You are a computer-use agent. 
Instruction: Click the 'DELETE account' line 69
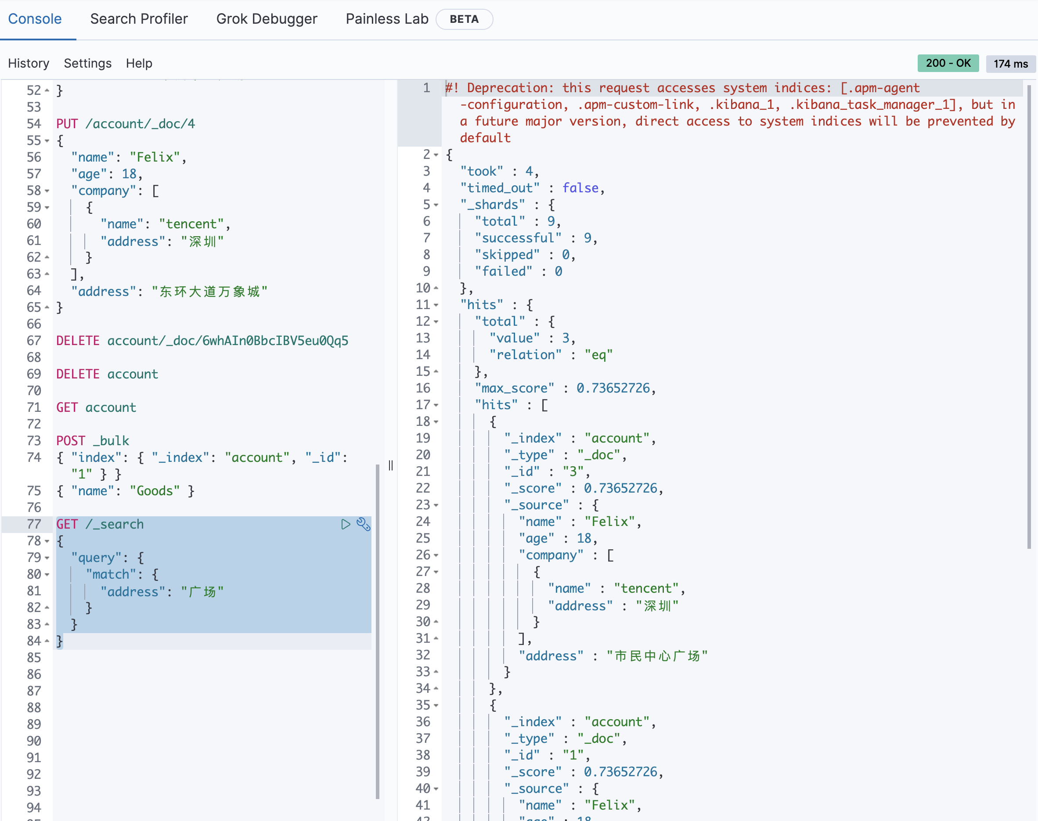(107, 374)
